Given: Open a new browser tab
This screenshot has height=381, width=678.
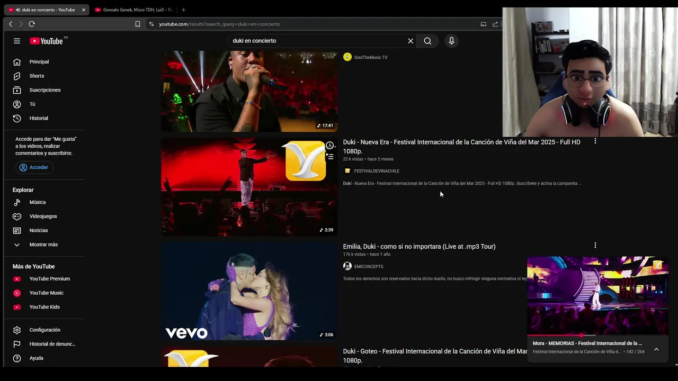Looking at the screenshot, I should tap(183, 10).
